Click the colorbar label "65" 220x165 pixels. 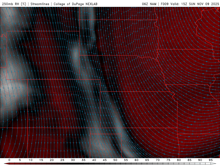coord(147,160)
